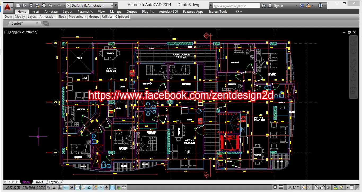Open the Modify panel button
362x192 pixels.
(20, 17)
